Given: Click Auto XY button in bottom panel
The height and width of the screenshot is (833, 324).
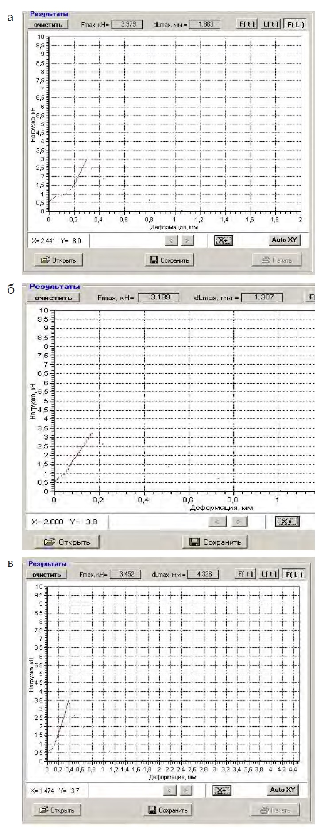Looking at the screenshot, I should pyautogui.click(x=283, y=790).
